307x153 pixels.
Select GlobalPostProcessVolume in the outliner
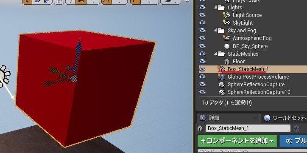pos(258,76)
